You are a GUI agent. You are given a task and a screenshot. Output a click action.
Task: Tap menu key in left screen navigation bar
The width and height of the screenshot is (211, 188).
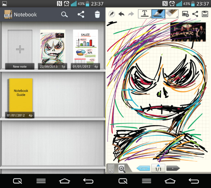[41, 181]
